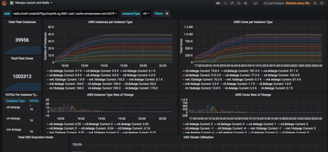Image resolution: width=328 pixels, height=152 pixels.
Task: Open the addr Redis address dropdown
Action: click(x=65, y=14)
